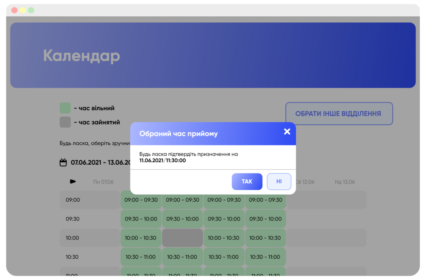Click the black arrow icon above time column
This screenshot has width=426, height=280.
[x=73, y=181]
